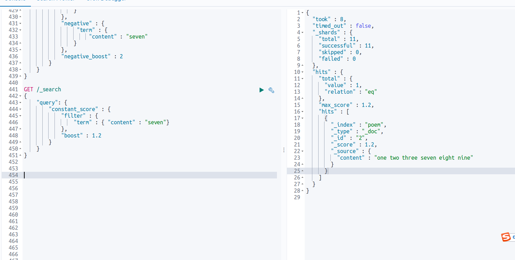The height and width of the screenshot is (260, 515).
Task: Collapse the "constant_score" block at line 444
Action: [x=20, y=109]
